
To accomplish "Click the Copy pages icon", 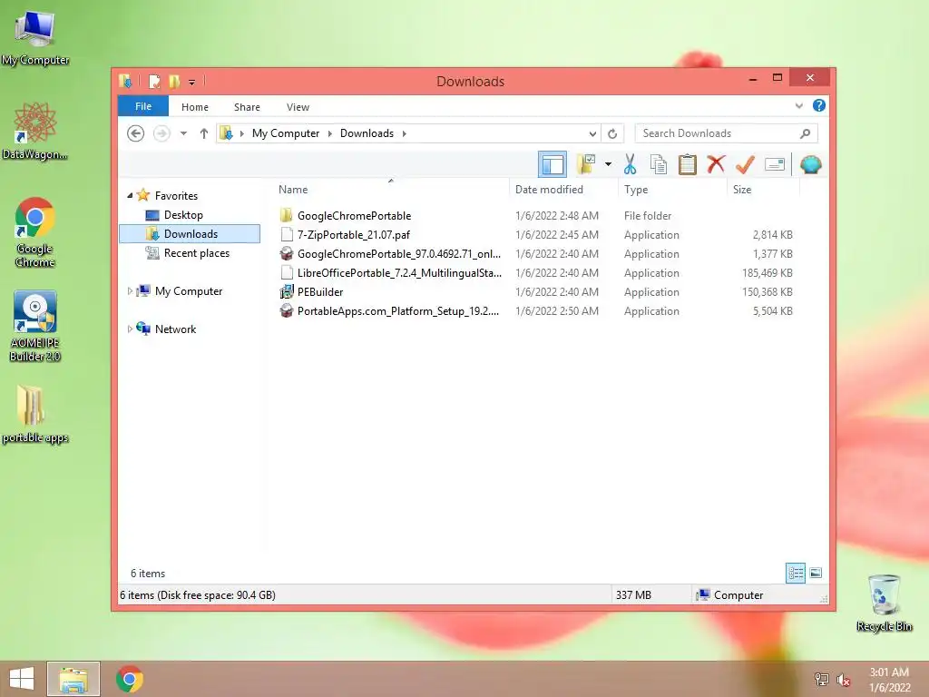I will [659, 164].
